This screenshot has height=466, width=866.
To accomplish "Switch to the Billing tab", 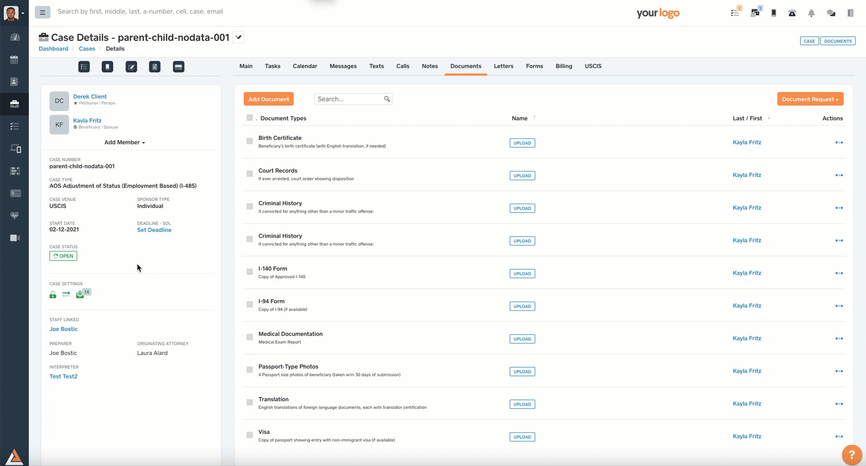I will (564, 66).
